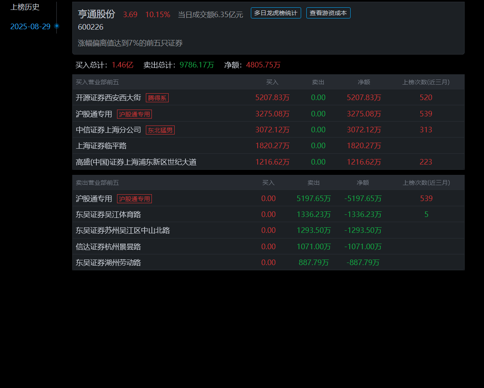Click the 查看游资成本 button
The height and width of the screenshot is (388, 484).
[328, 13]
